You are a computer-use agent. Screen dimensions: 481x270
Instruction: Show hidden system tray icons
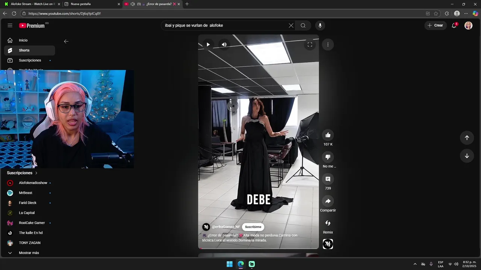415,264
